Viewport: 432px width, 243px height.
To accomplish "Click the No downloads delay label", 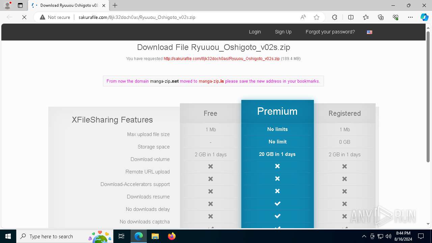I will (x=148, y=209).
